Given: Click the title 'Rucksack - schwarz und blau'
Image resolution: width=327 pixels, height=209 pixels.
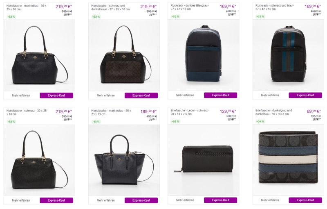Looking at the screenshot, I should (275, 6).
